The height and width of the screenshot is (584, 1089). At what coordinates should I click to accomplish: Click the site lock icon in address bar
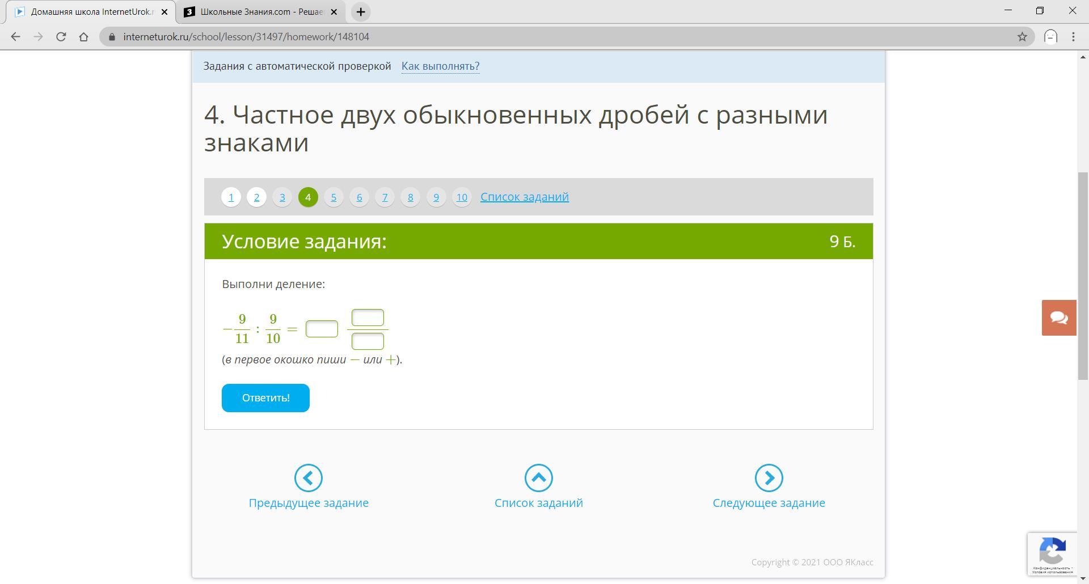tap(112, 37)
